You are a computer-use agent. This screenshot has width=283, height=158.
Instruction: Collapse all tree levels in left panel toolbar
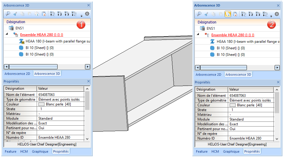point(52,14)
